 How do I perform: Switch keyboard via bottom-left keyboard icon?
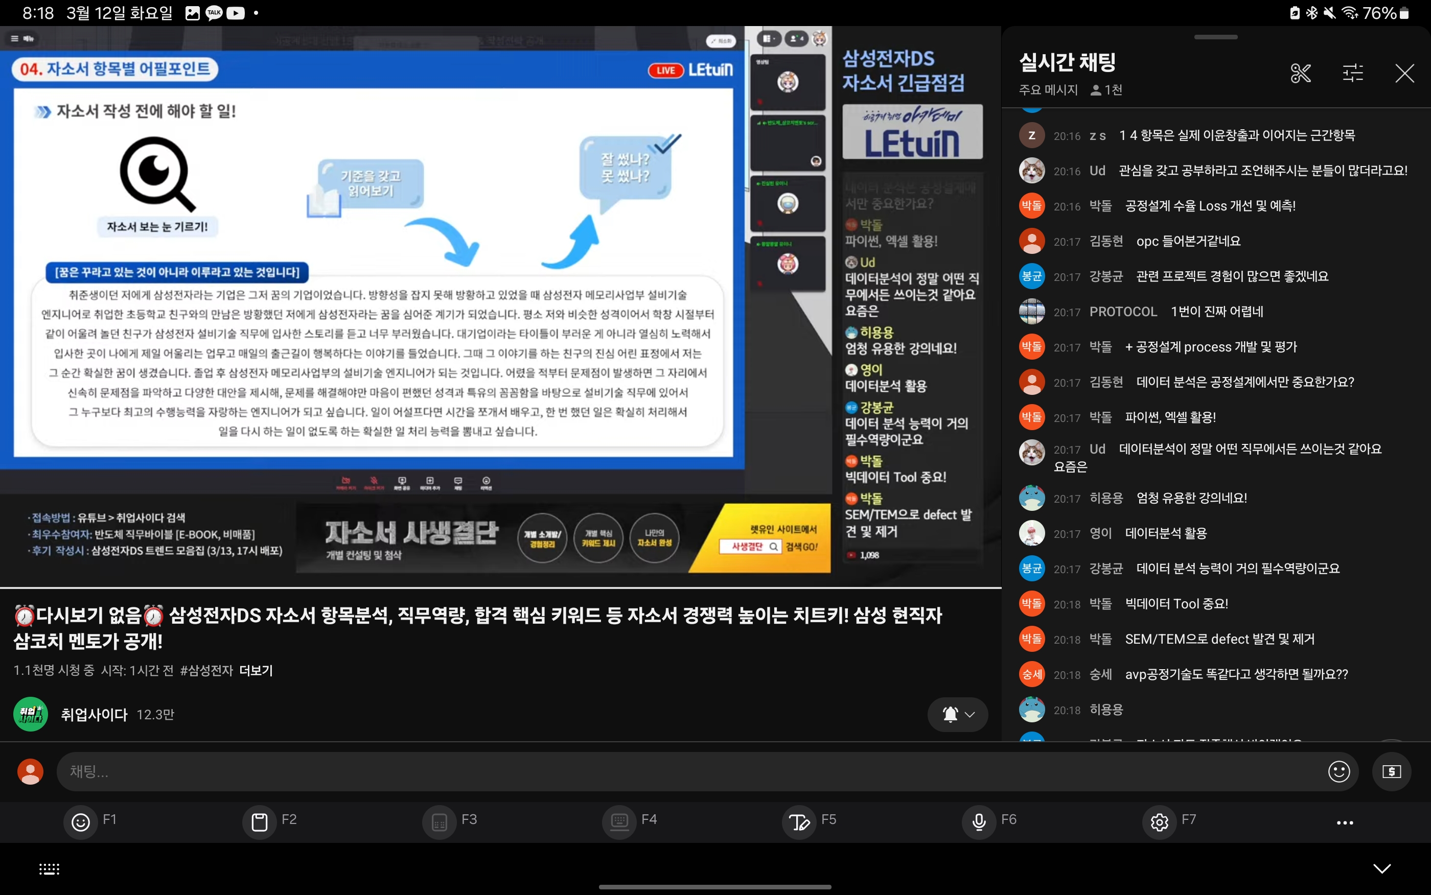49,868
